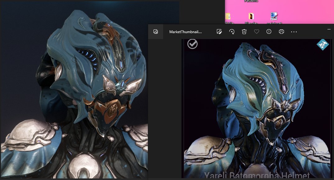Open Edit image tool in Photos

(x=219, y=32)
